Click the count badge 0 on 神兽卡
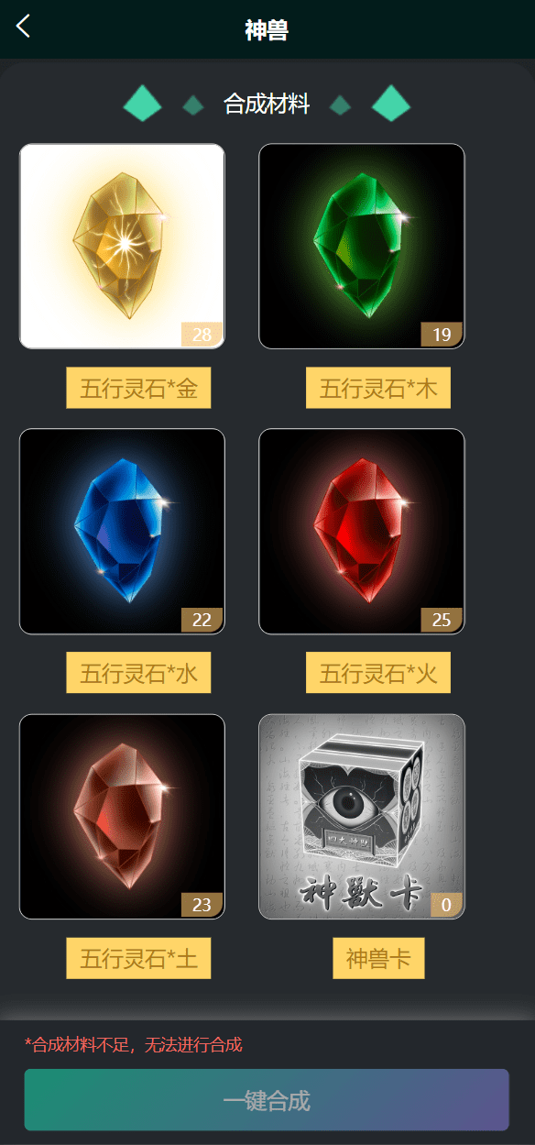 click(446, 906)
